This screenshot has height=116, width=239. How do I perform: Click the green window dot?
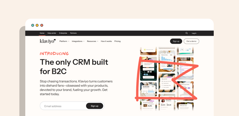coord(33,25)
